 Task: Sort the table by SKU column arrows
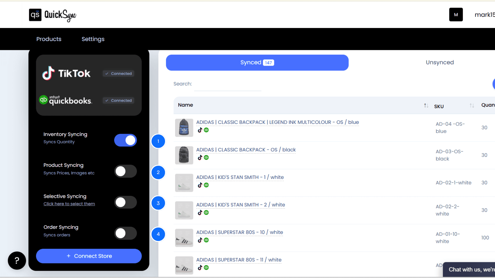(472, 106)
